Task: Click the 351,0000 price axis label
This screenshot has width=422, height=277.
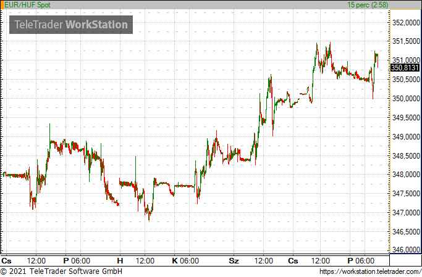Action: [x=406, y=60]
